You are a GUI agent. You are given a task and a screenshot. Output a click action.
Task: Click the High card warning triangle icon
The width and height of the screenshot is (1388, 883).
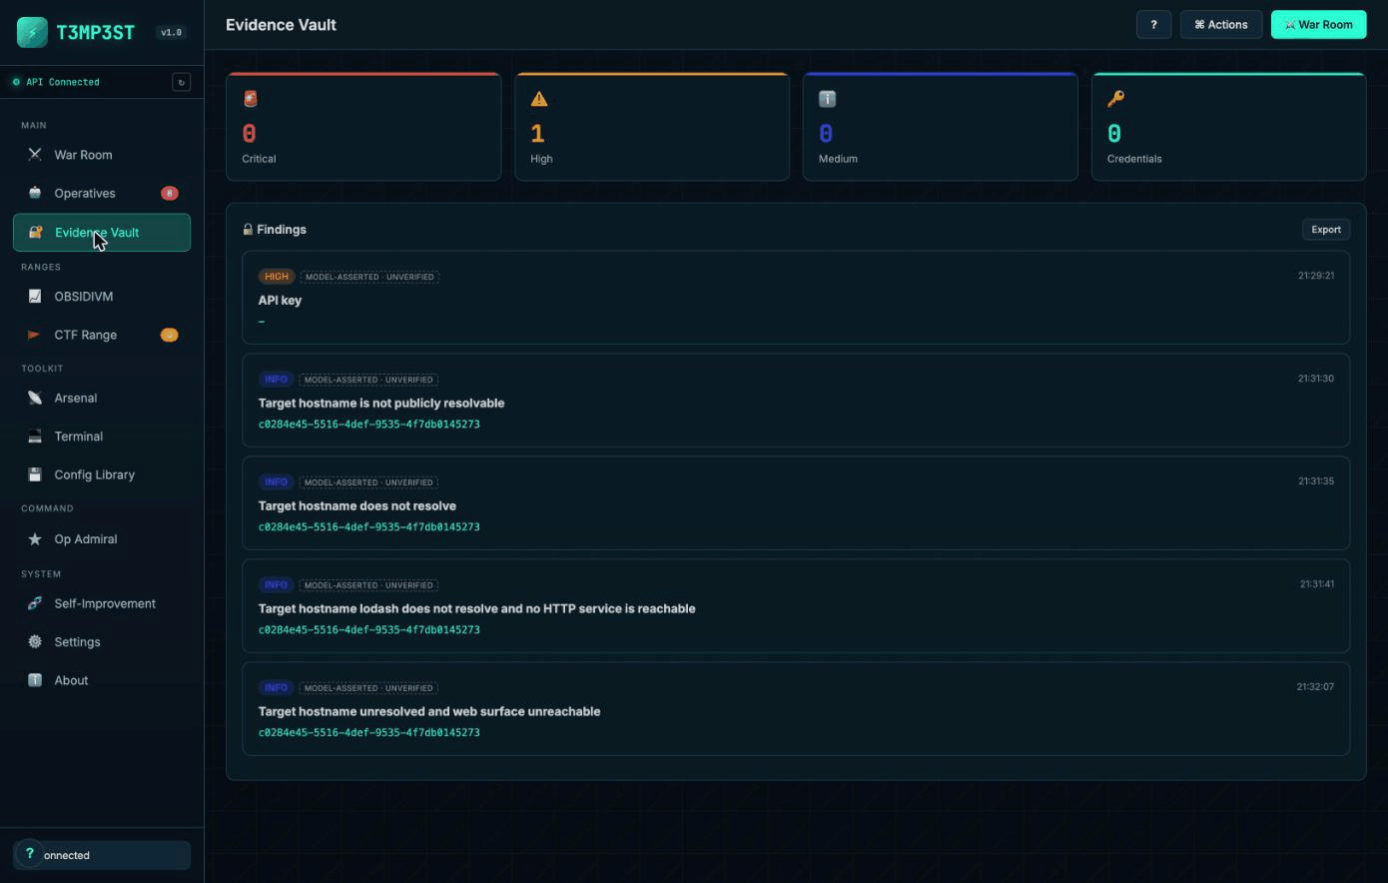(x=539, y=99)
